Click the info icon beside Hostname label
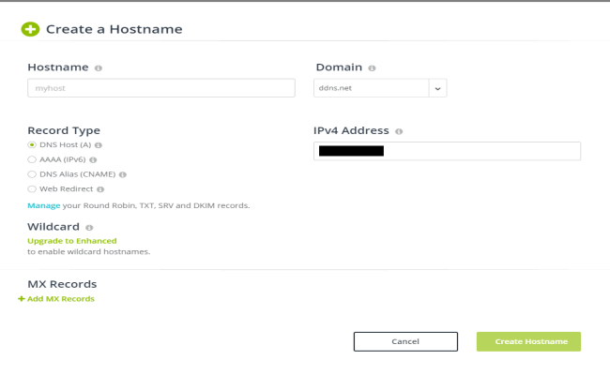The width and height of the screenshot is (610, 375). (x=99, y=68)
